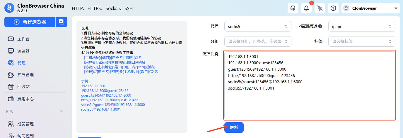The image size is (403, 138).
Task: Open 费用中心 in sidebar
Action: [x=25, y=99]
